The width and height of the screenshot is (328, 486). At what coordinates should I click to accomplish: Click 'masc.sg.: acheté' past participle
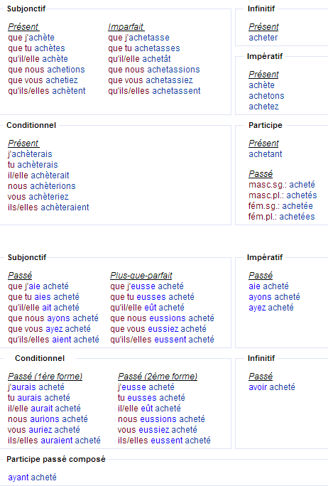click(282, 185)
